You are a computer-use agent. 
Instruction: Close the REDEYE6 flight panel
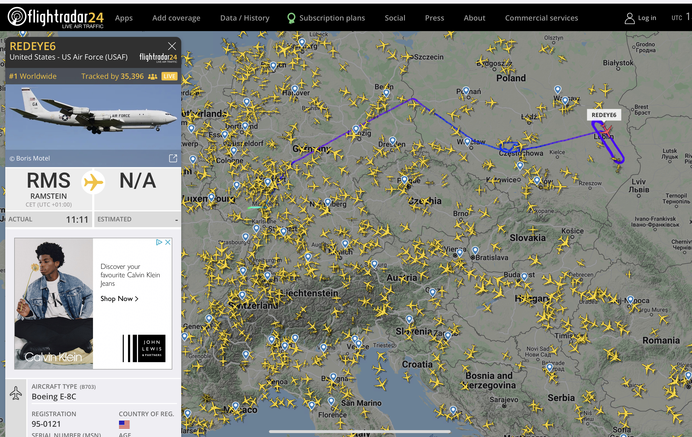click(172, 46)
